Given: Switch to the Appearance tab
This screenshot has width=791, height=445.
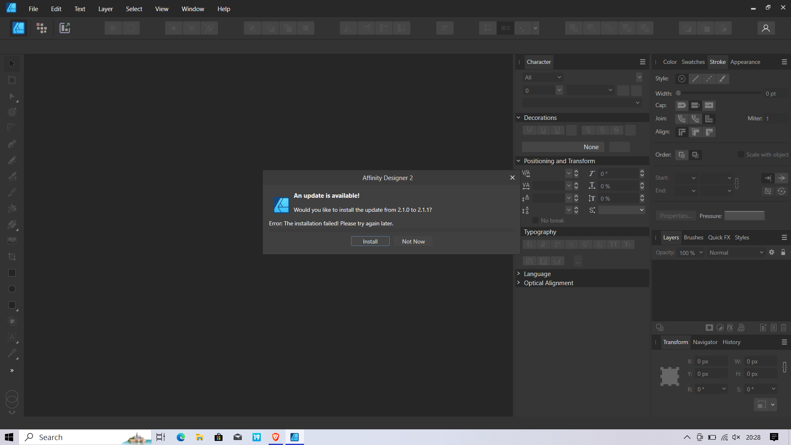Looking at the screenshot, I should pyautogui.click(x=745, y=62).
